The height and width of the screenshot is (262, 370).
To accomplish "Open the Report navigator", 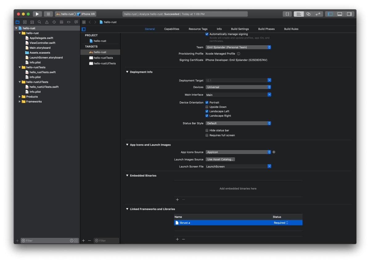I will [76, 22].
